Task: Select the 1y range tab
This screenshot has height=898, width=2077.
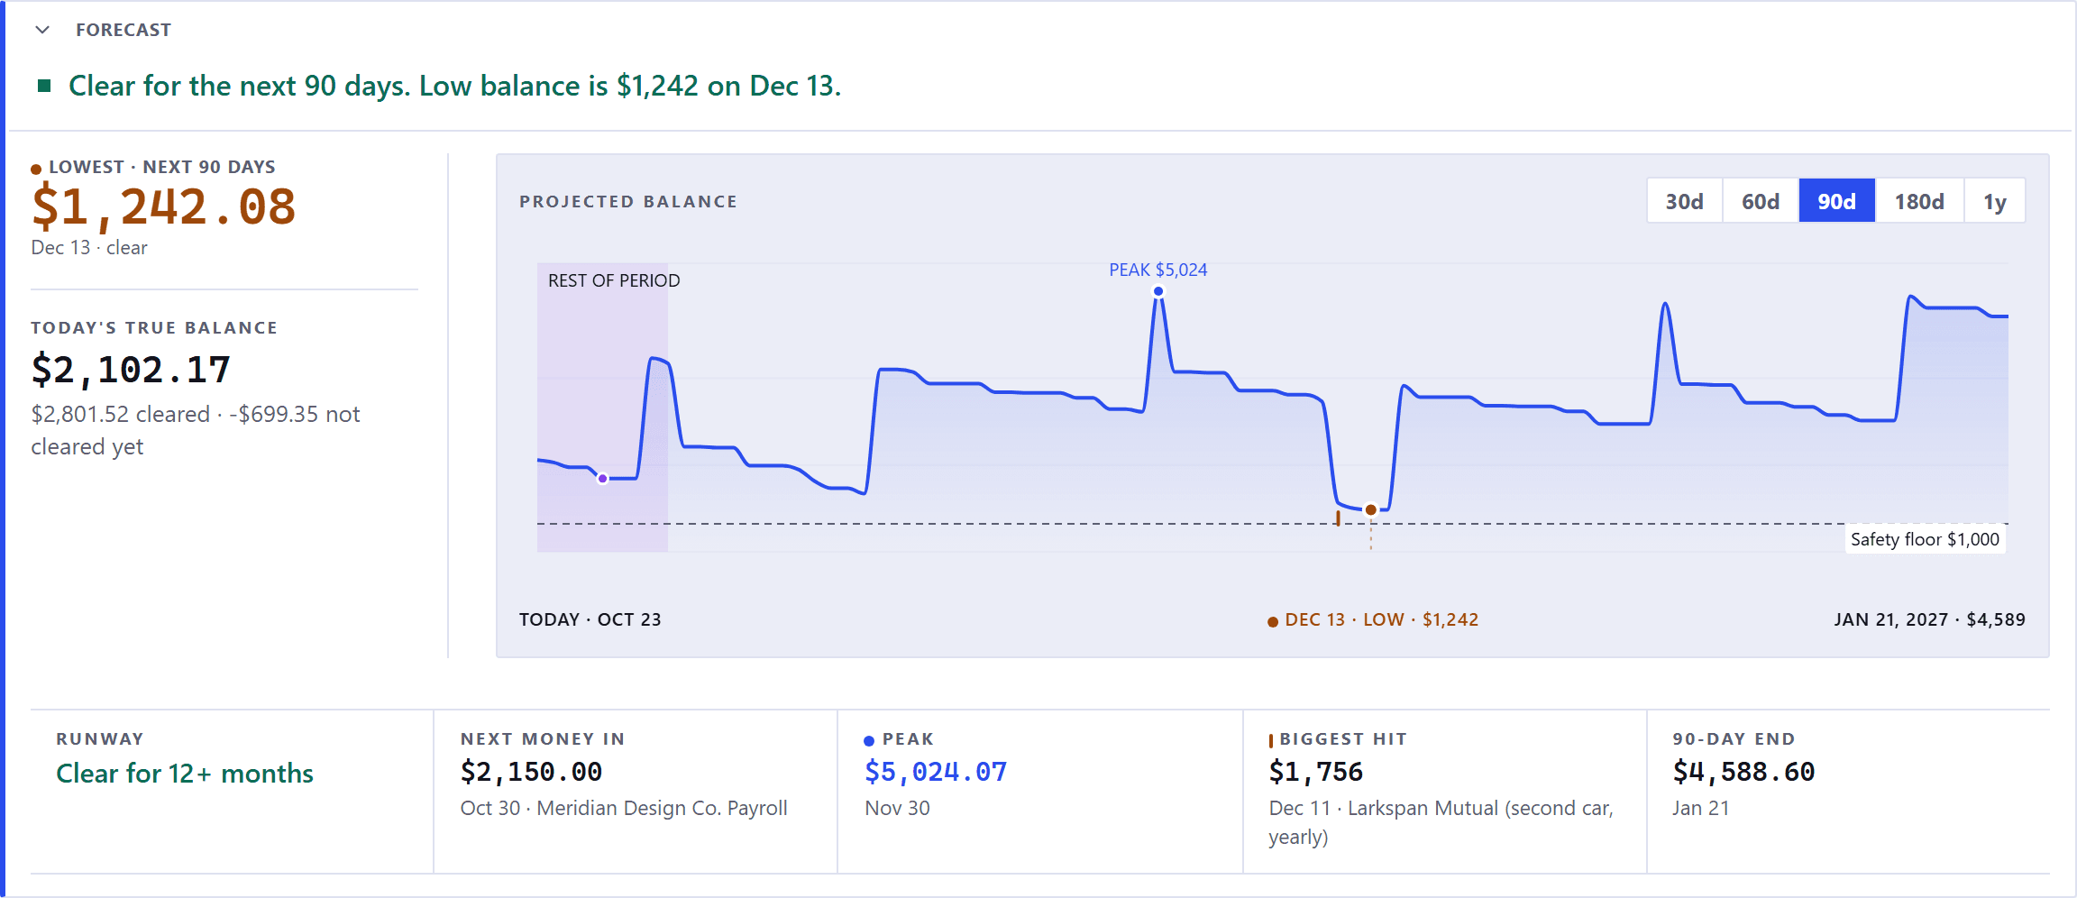Action: [x=1994, y=201]
